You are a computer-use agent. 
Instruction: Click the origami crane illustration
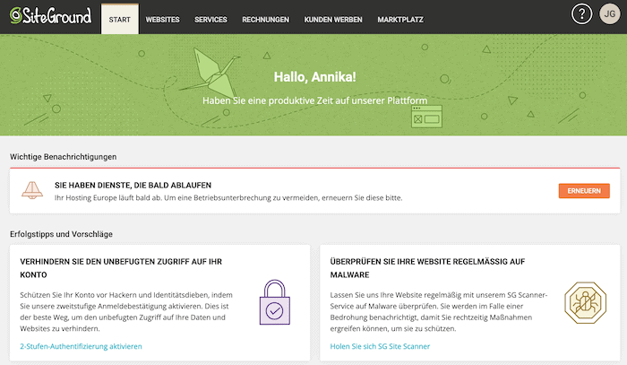210,74
